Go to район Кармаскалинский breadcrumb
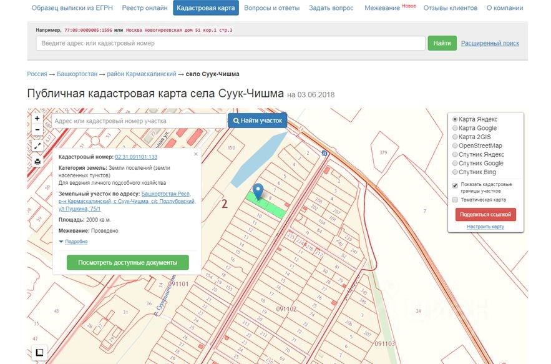The height and width of the screenshot is (364, 551). [141, 74]
